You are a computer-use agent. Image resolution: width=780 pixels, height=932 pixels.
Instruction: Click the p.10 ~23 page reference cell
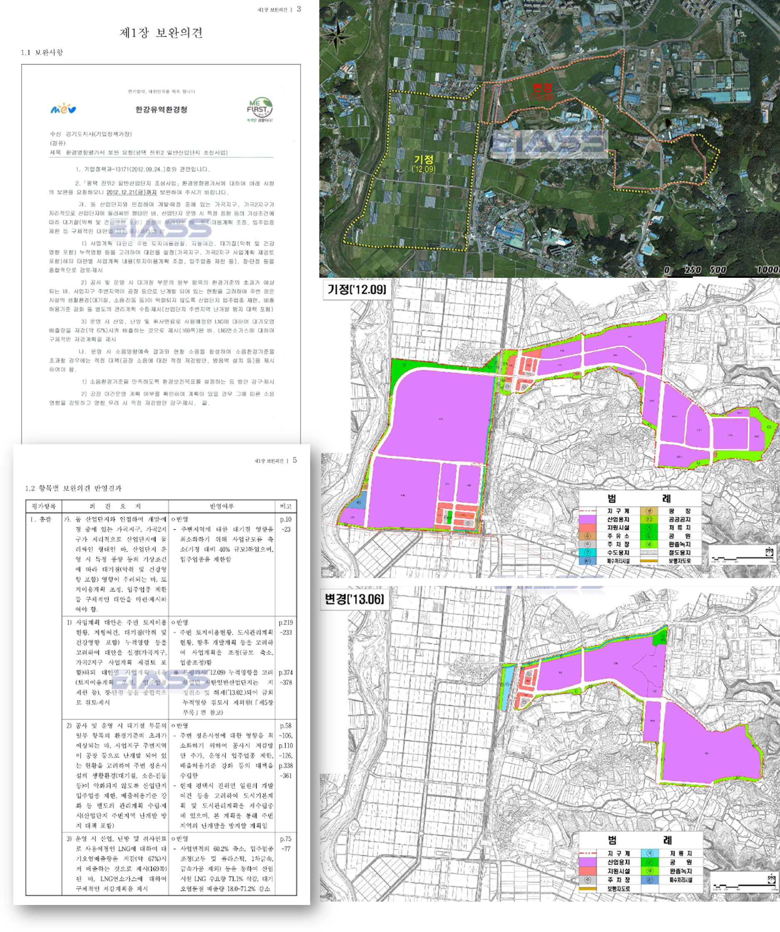(x=285, y=524)
